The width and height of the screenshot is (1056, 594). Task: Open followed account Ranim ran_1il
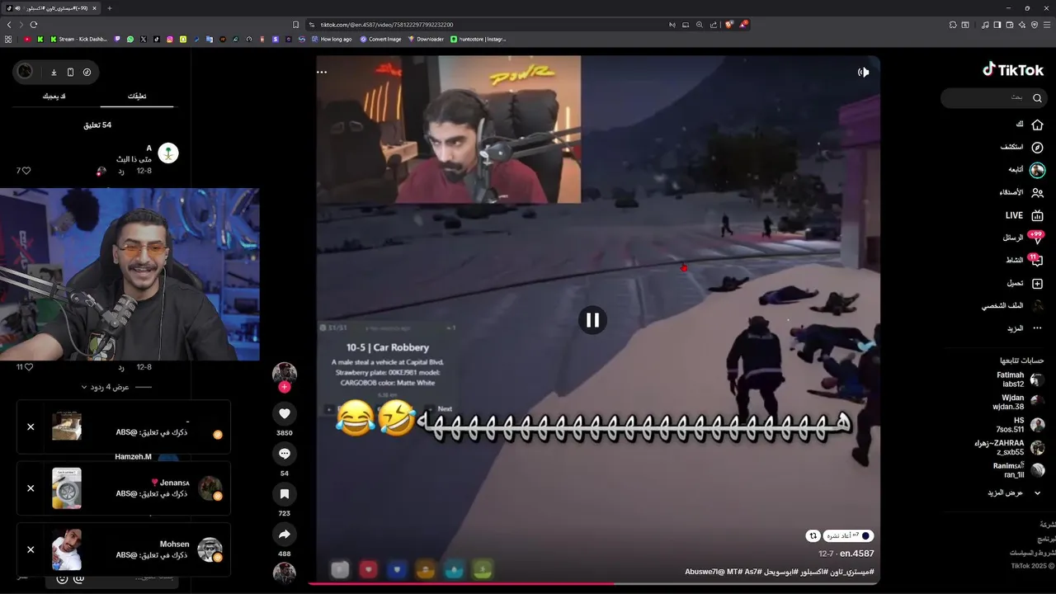pos(1021,470)
